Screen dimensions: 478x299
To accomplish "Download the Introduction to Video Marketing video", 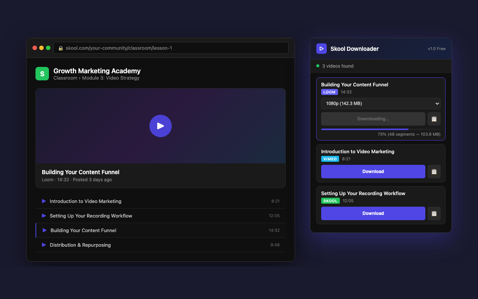I will [373, 172].
